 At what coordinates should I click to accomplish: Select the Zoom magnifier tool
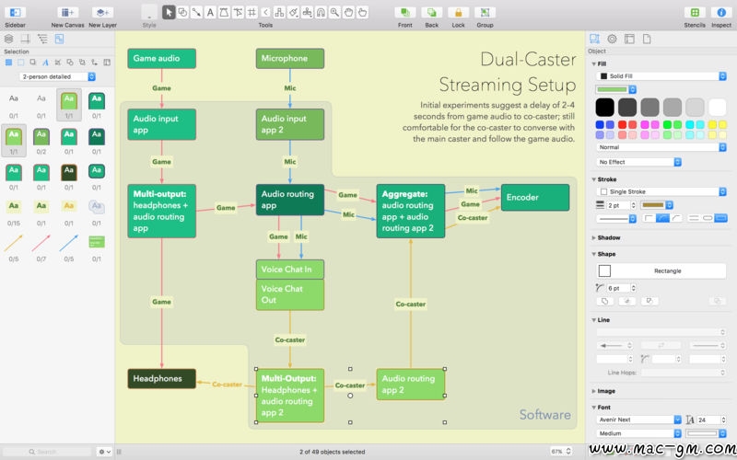coord(334,13)
